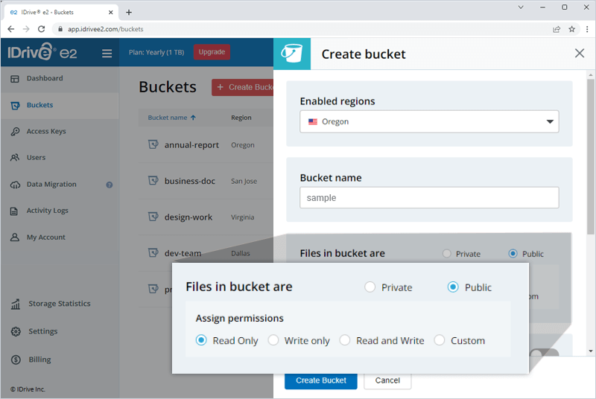
Task: Open Access Keys in the sidebar
Action: tap(46, 131)
